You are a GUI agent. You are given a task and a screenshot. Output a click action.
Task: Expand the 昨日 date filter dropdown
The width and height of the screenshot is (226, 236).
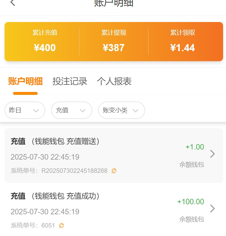coord(25,110)
